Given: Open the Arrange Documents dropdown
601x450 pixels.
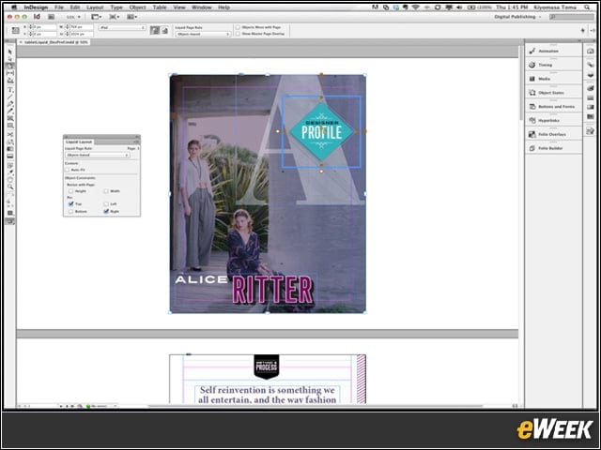Looking at the screenshot, I should coord(132,17).
